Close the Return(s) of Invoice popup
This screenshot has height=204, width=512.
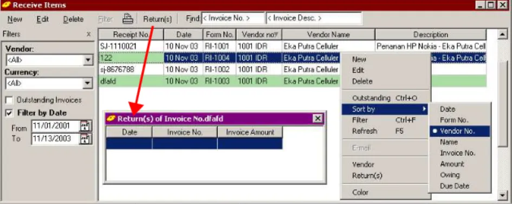tap(317, 118)
